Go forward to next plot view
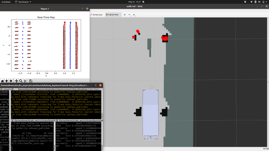This screenshot has height=151, width=269. 11,81
